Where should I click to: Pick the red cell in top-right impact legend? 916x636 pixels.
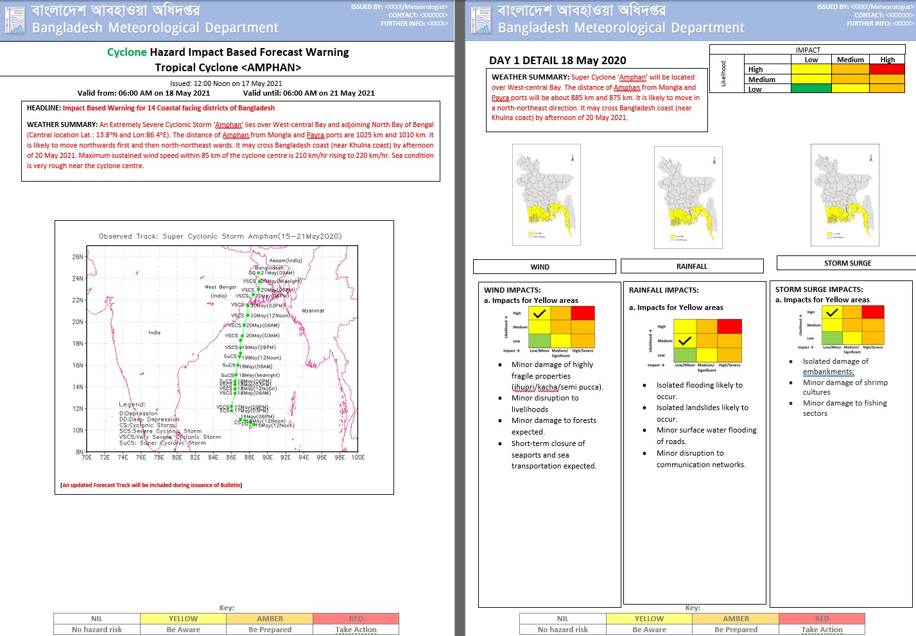(x=887, y=69)
